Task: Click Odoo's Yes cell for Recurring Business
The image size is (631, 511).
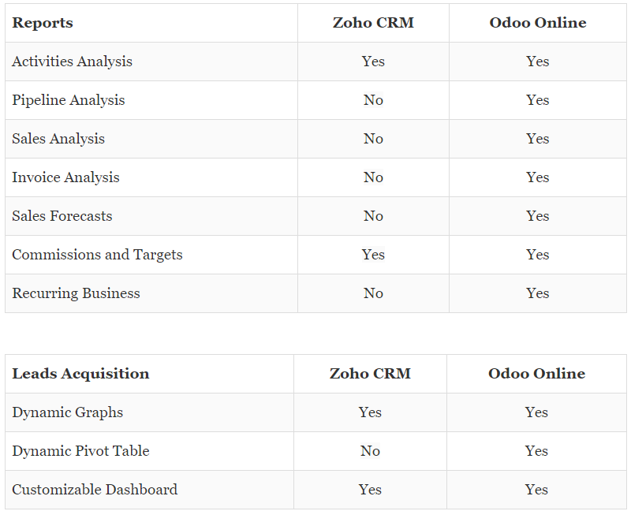Action: 538,293
